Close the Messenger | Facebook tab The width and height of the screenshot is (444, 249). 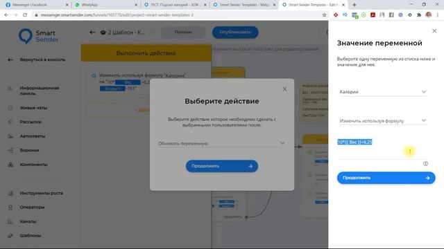tap(67, 5)
